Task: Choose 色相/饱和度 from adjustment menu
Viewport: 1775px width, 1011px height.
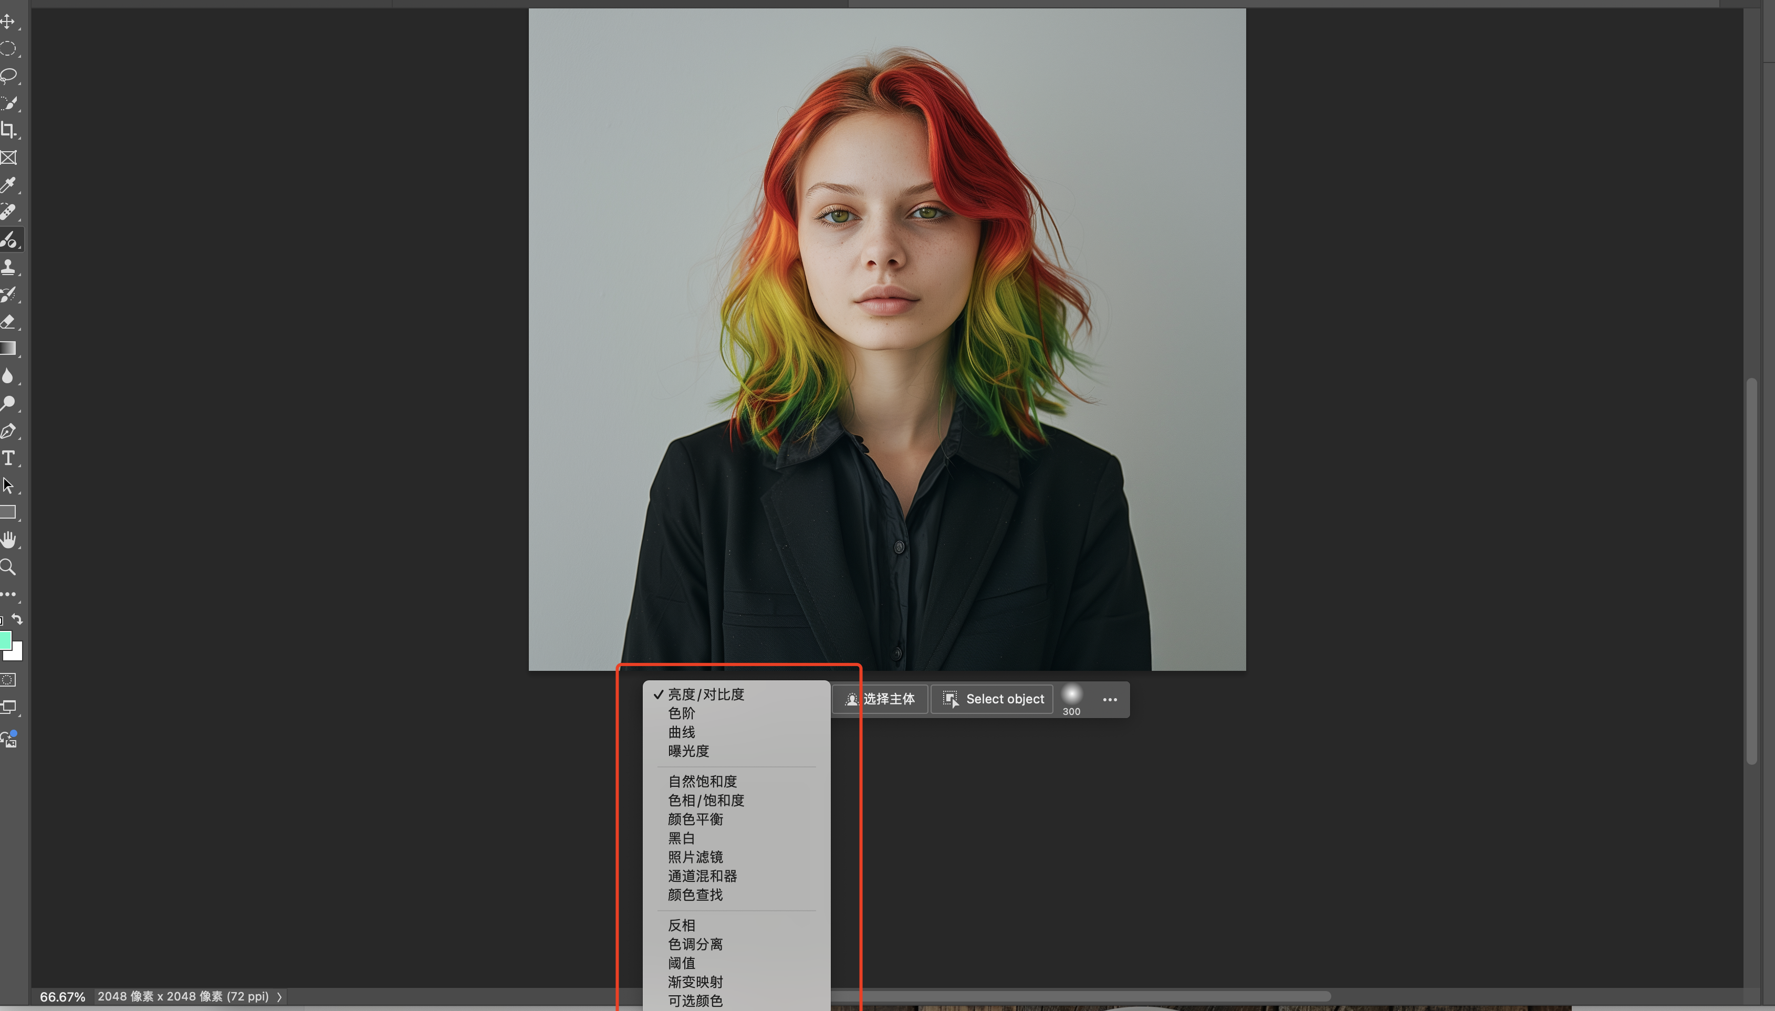Action: [x=706, y=801]
